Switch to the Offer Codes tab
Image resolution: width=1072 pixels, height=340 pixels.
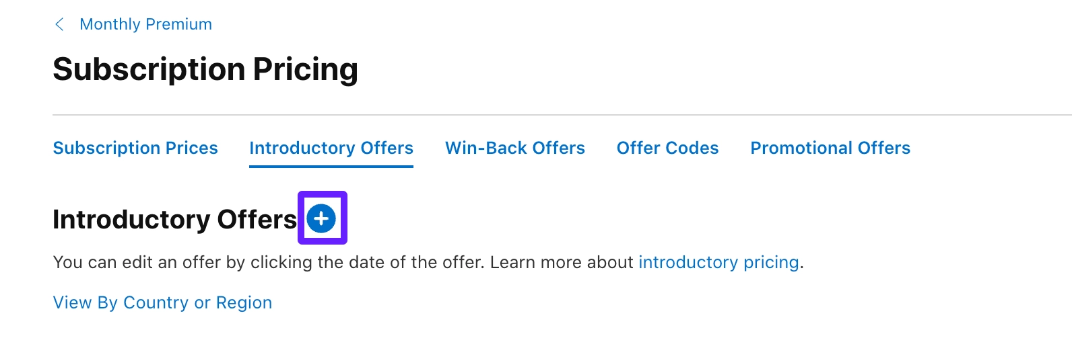tap(667, 148)
